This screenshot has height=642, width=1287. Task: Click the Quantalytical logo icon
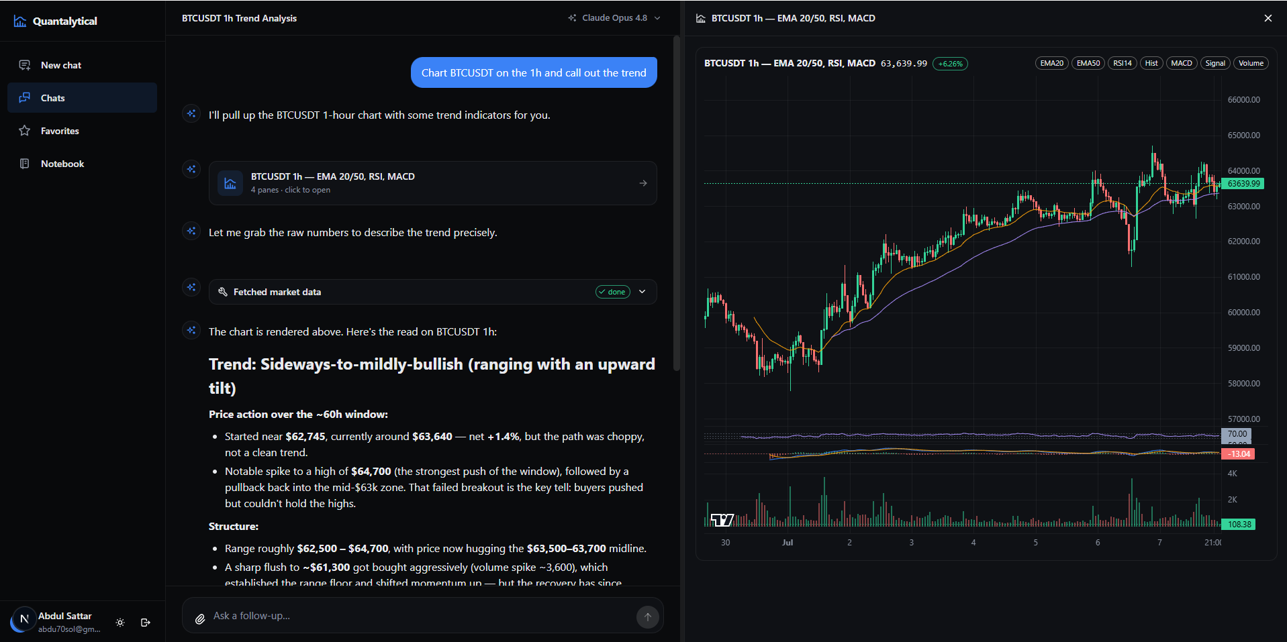coord(20,21)
